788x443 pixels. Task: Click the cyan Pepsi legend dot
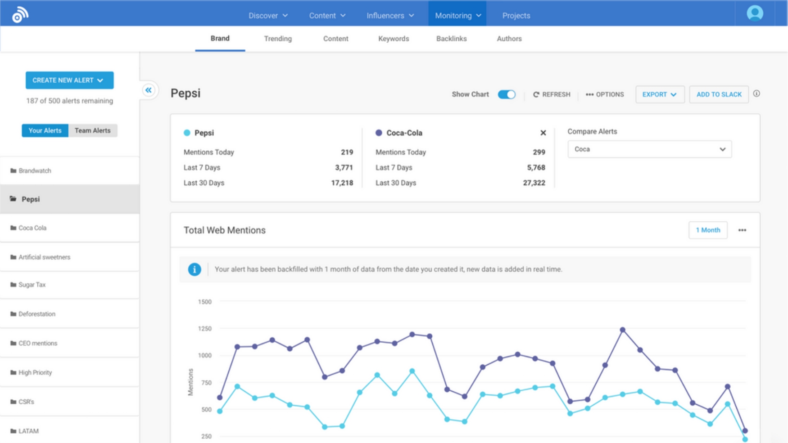click(187, 133)
